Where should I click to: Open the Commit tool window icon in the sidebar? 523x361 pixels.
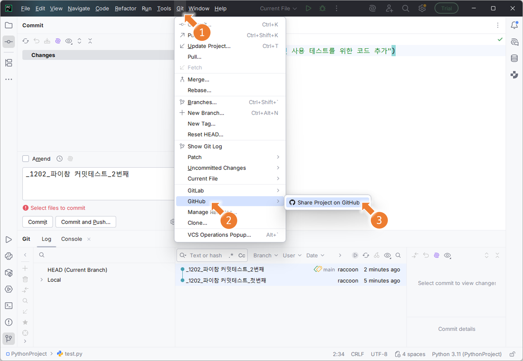(9, 42)
